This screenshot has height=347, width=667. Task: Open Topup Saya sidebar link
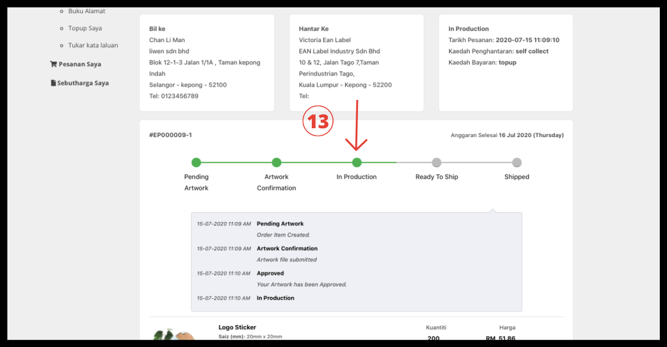click(84, 28)
